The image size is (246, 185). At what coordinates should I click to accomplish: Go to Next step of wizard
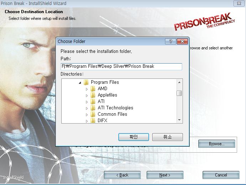(165, 175)
